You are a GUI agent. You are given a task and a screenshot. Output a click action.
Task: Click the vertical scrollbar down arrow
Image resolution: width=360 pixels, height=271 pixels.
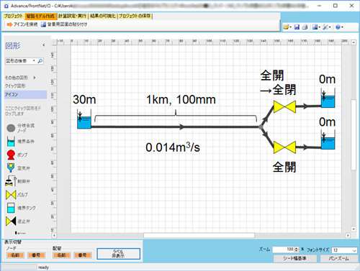click(354, 229)
